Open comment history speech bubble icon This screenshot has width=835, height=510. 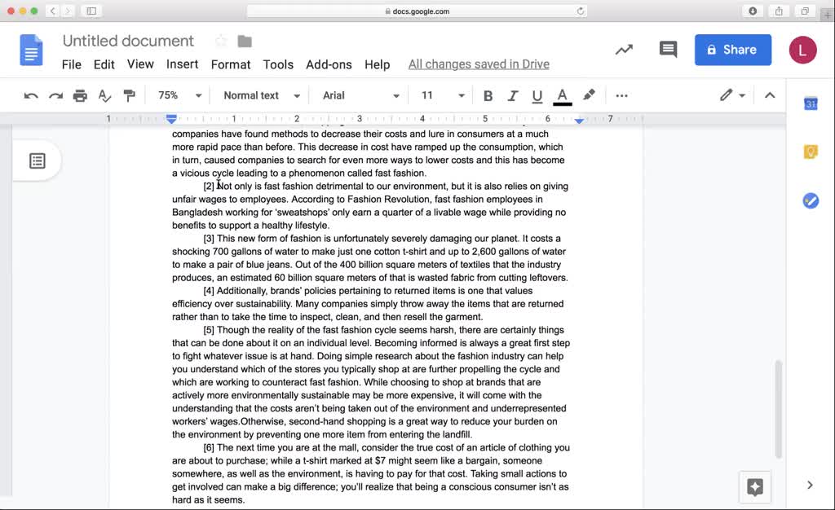(668, 50)
